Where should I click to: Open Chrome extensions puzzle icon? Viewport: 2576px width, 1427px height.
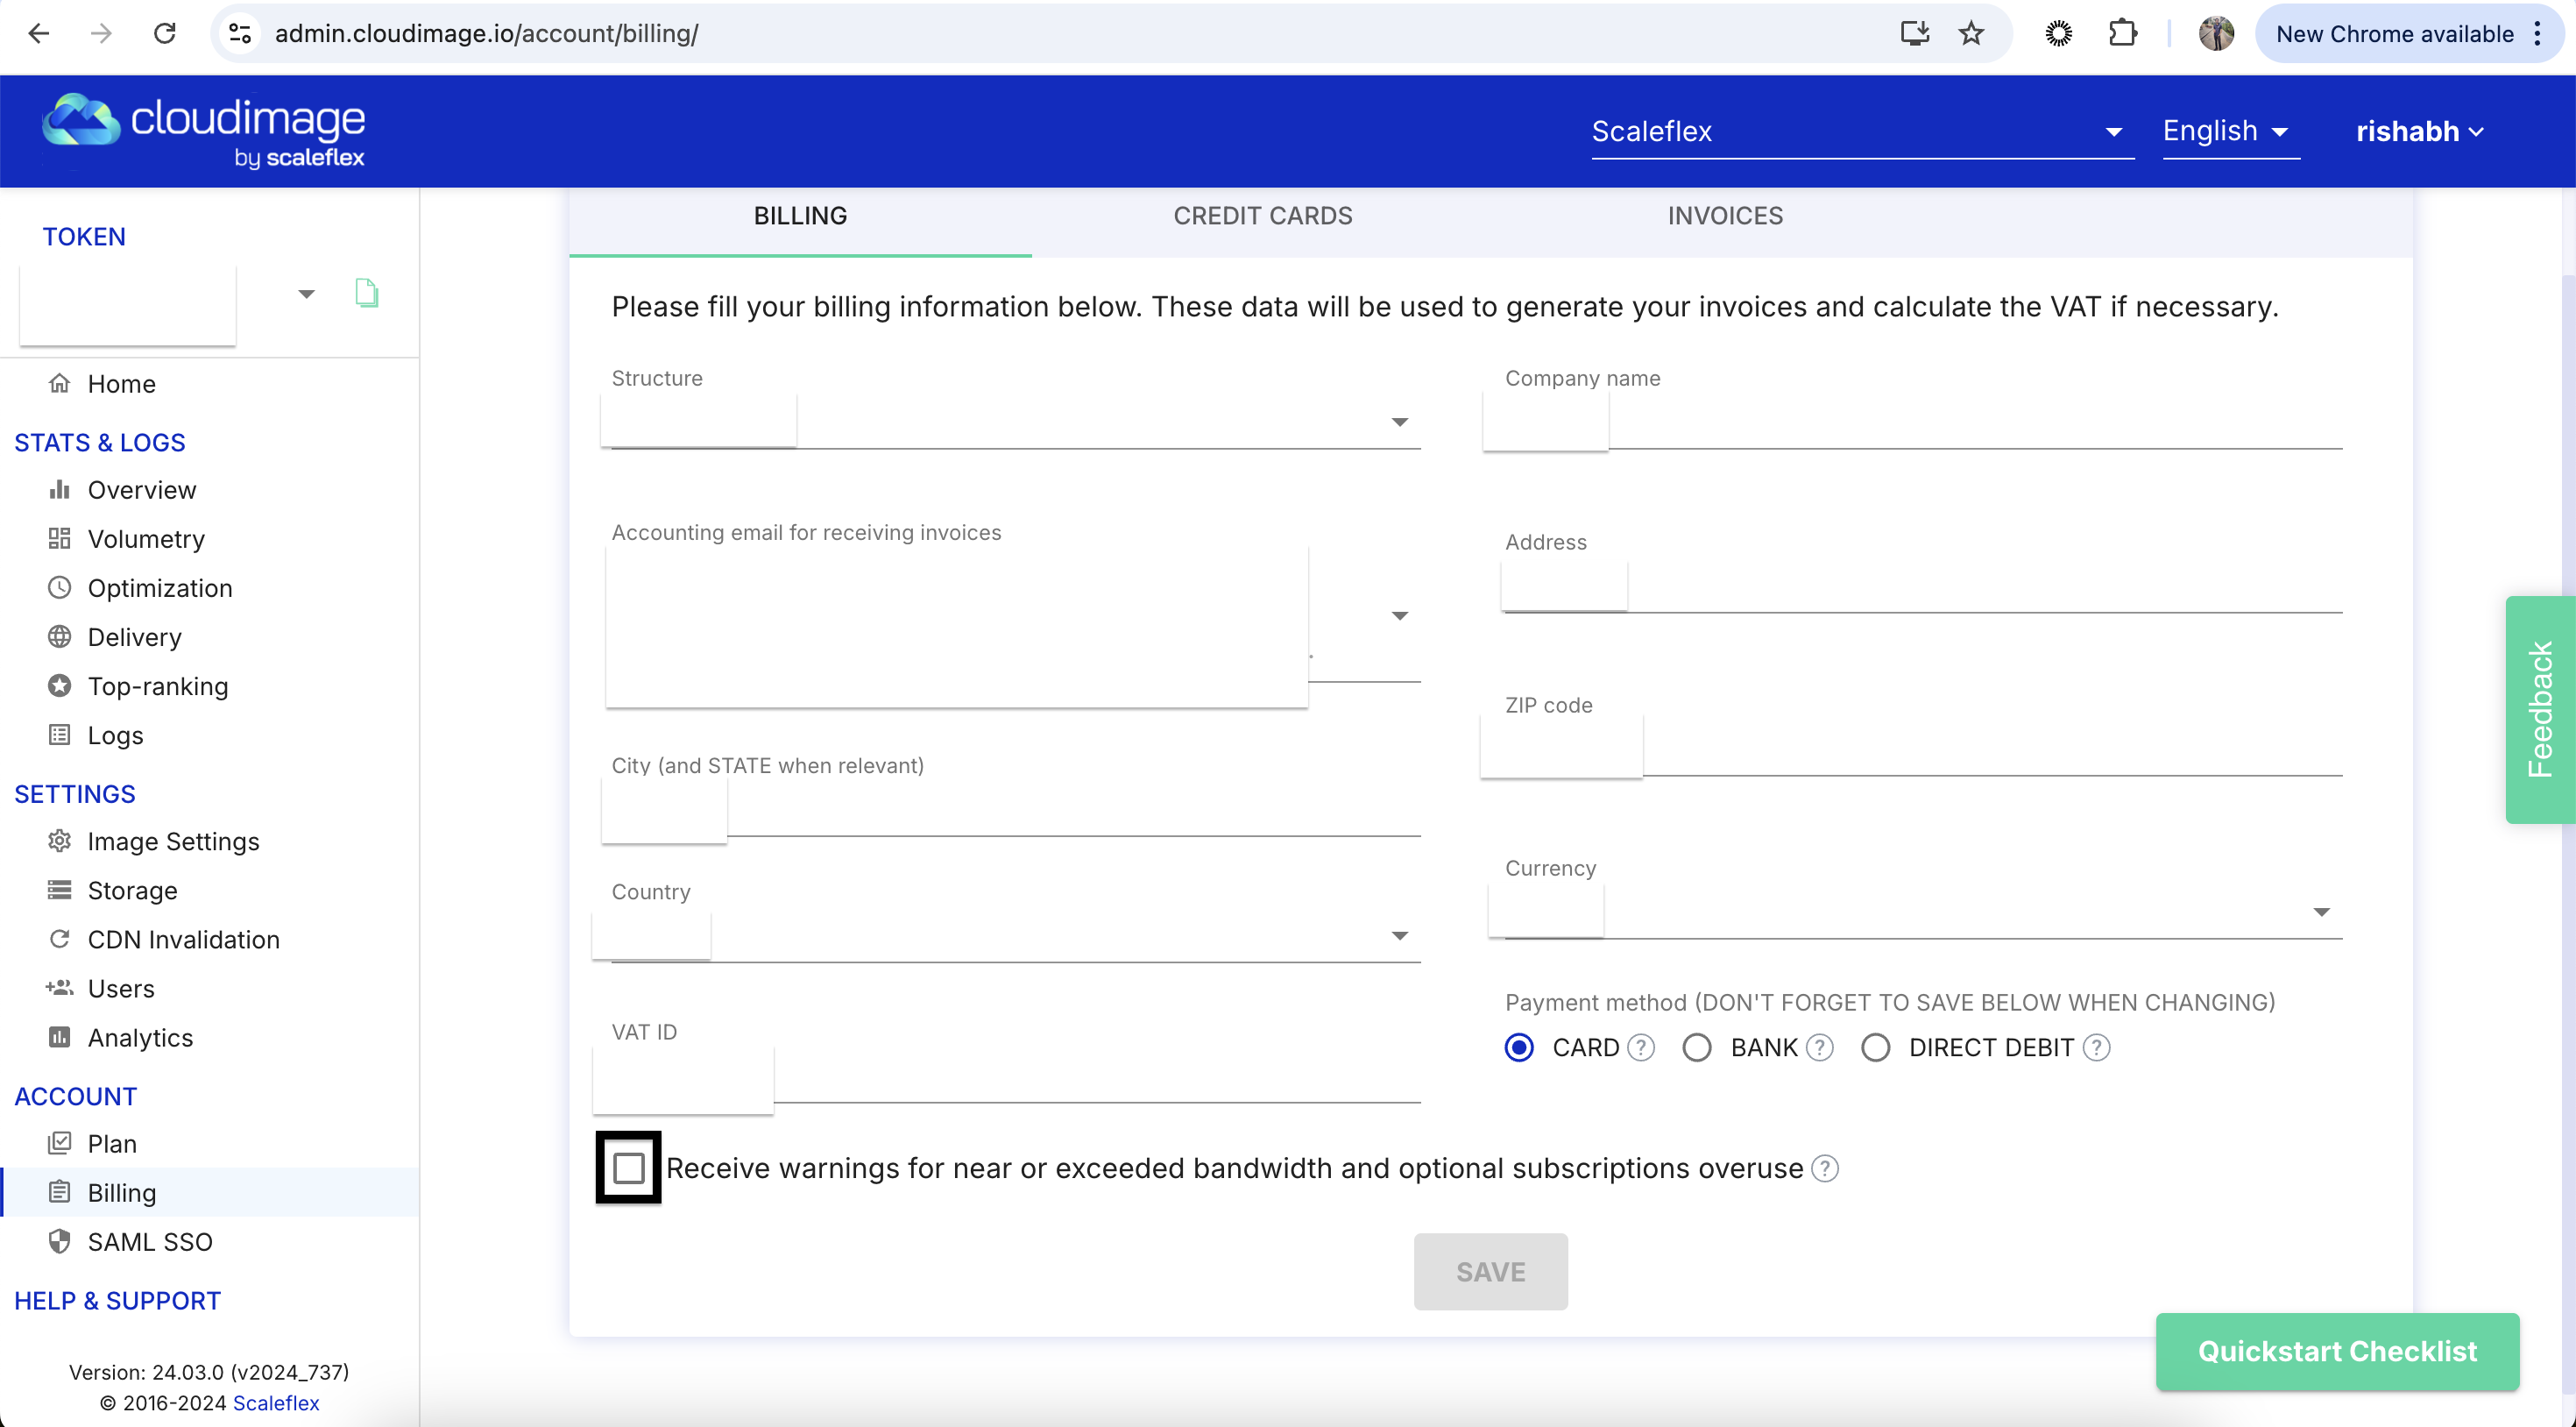coord(2122,34)
